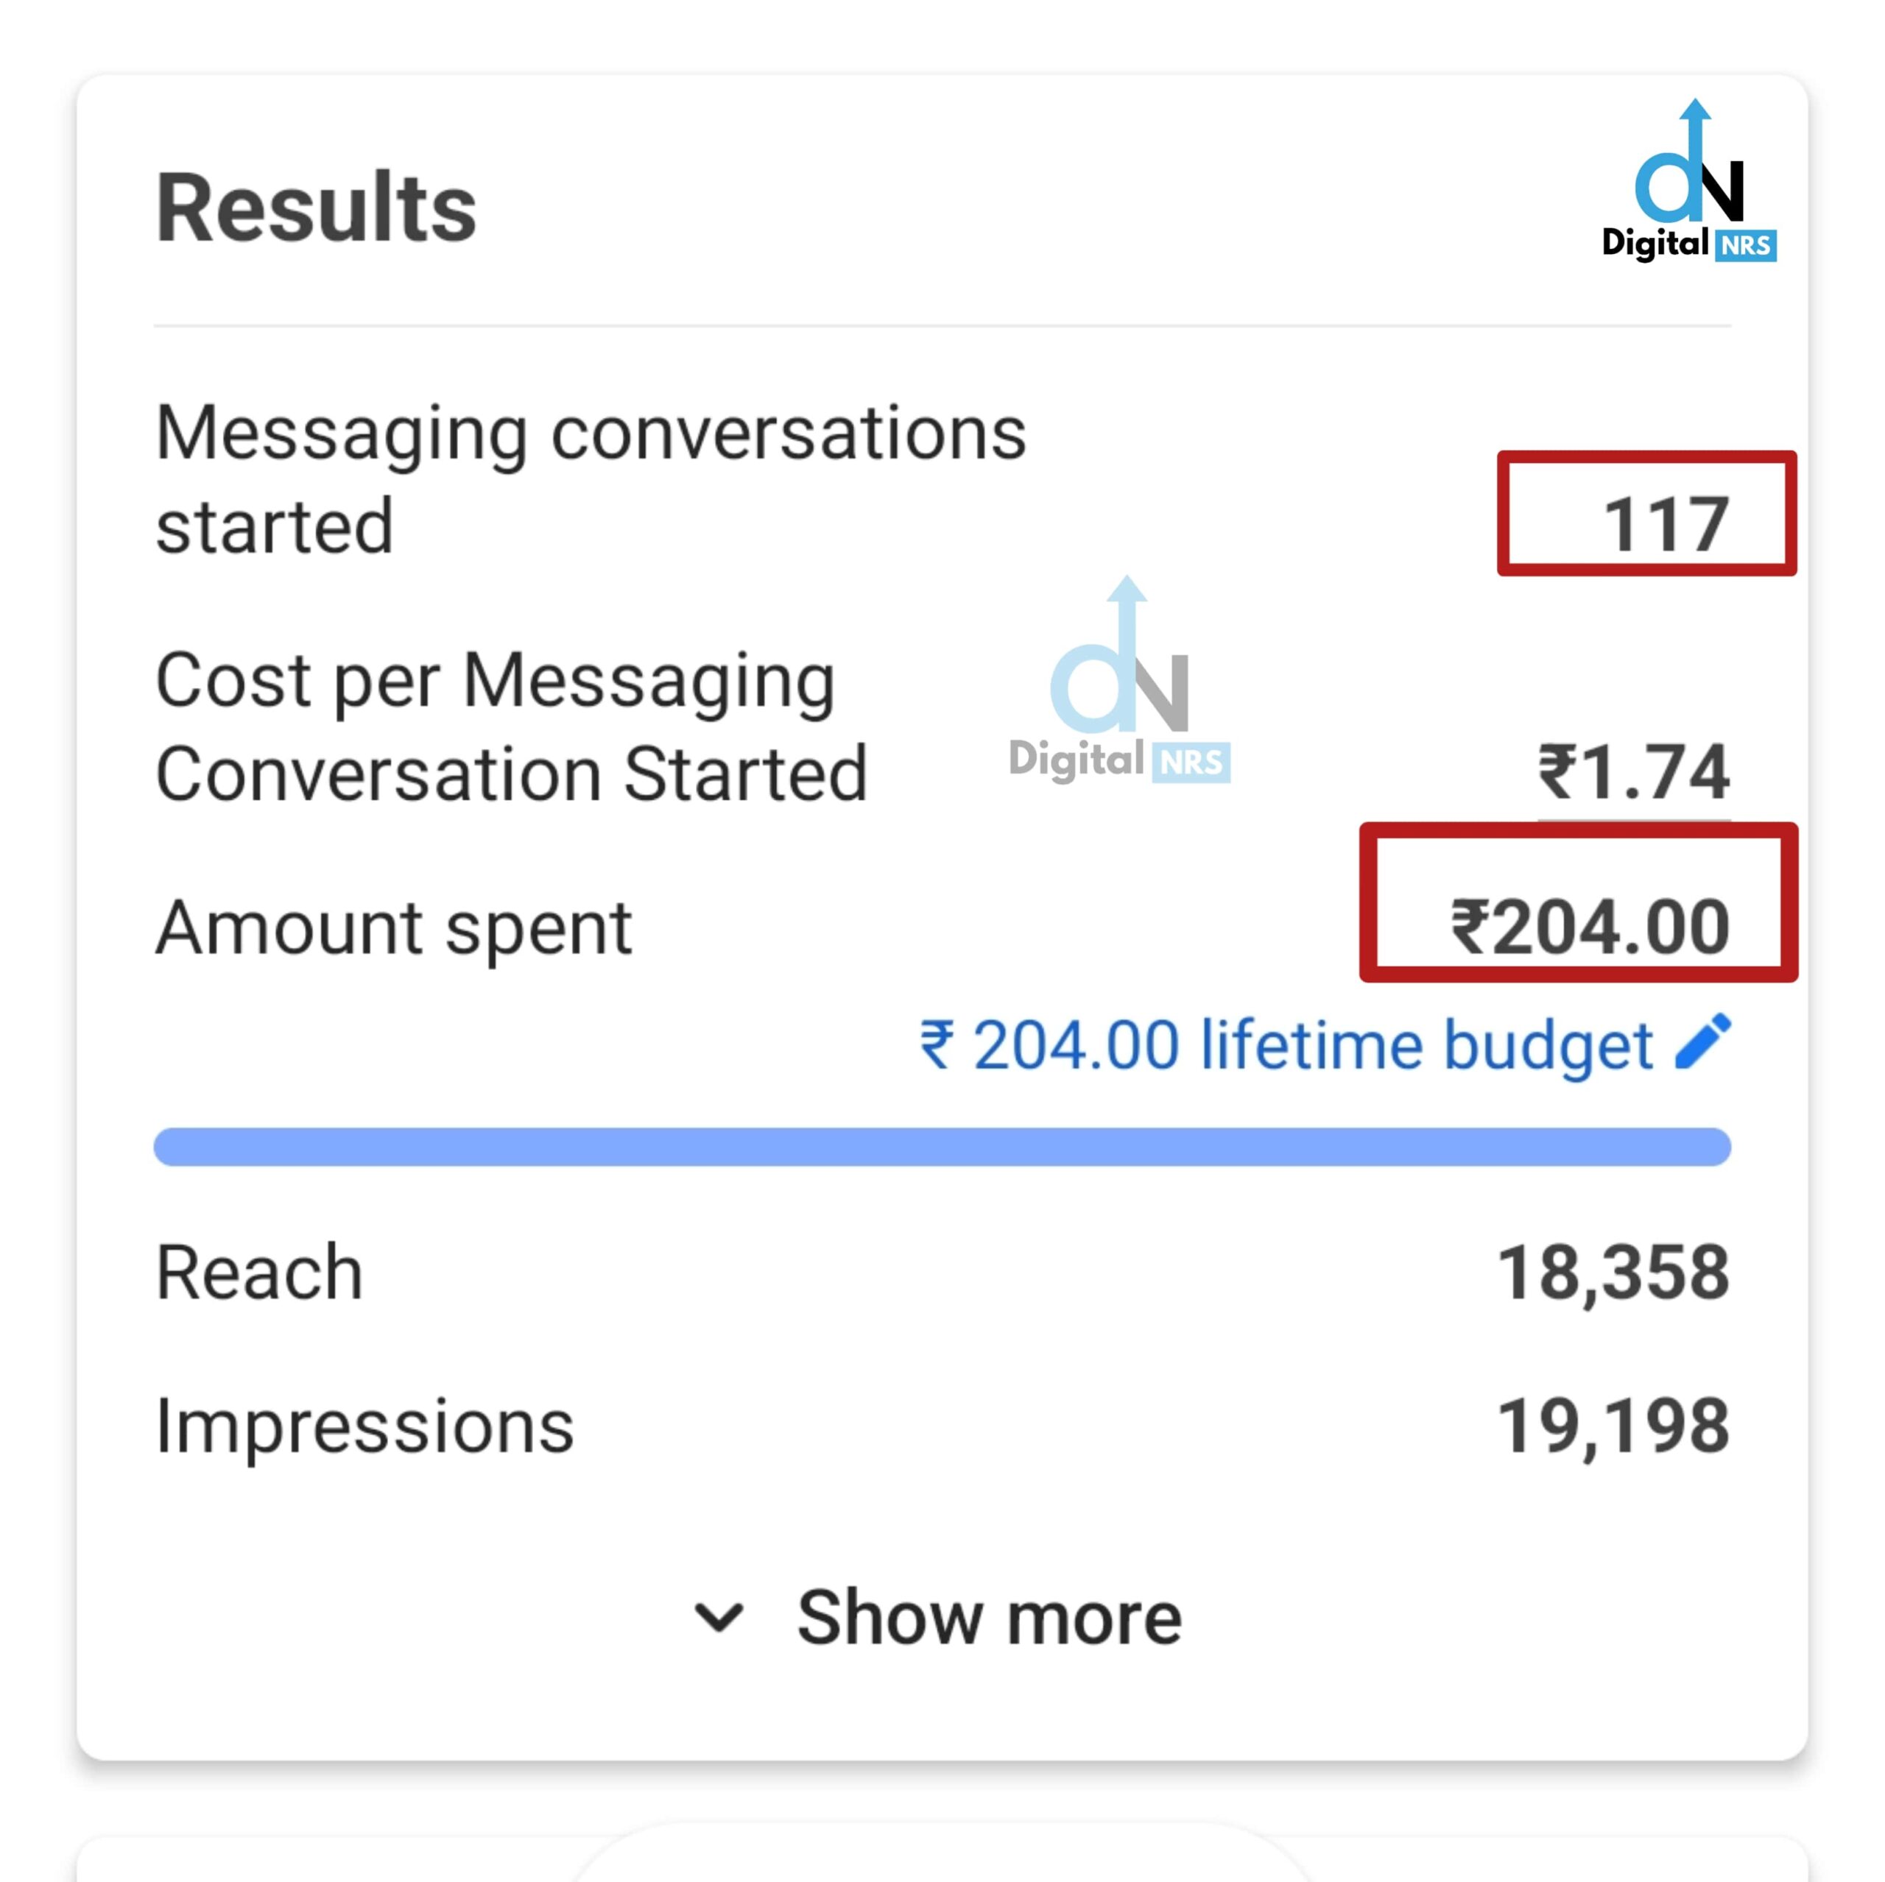Select the 19,198 impressions figure
The width and height of the screenshot is (1885, 1882).
(x=1613, y=1426)
